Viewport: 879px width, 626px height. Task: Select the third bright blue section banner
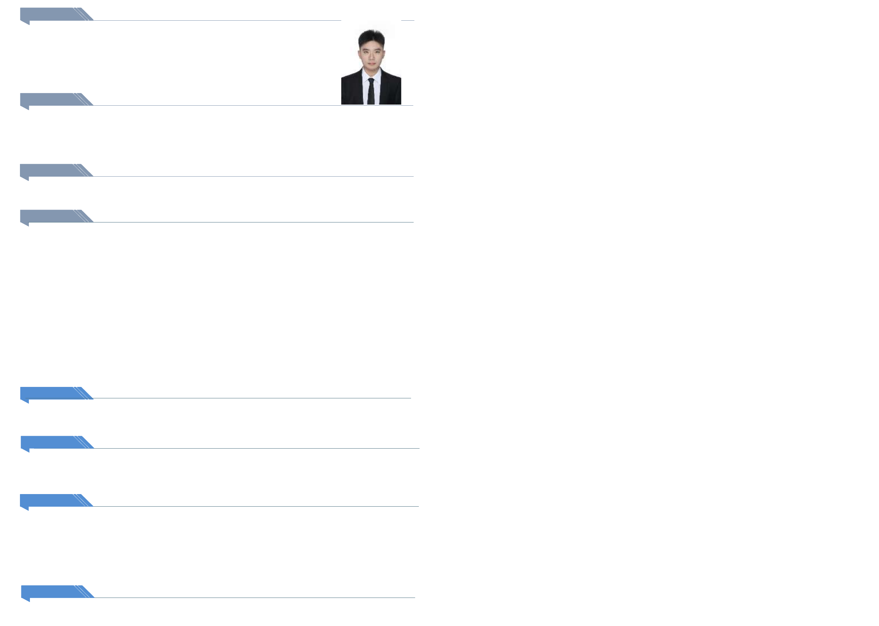[50, 500]
